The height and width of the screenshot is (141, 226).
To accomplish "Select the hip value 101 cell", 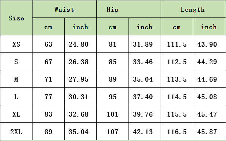I will (112, 114).
